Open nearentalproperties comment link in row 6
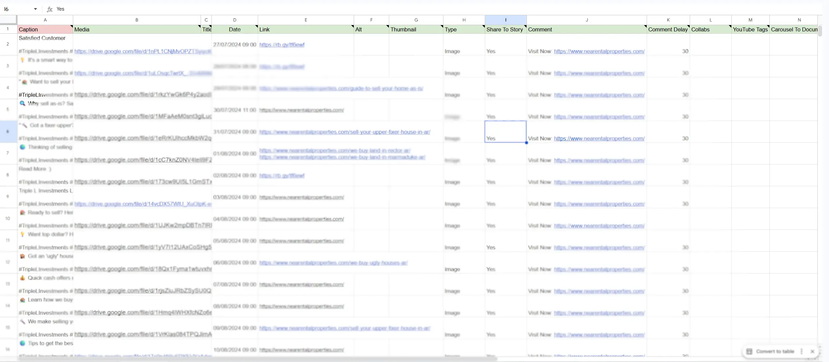 (x=599, y=138)
